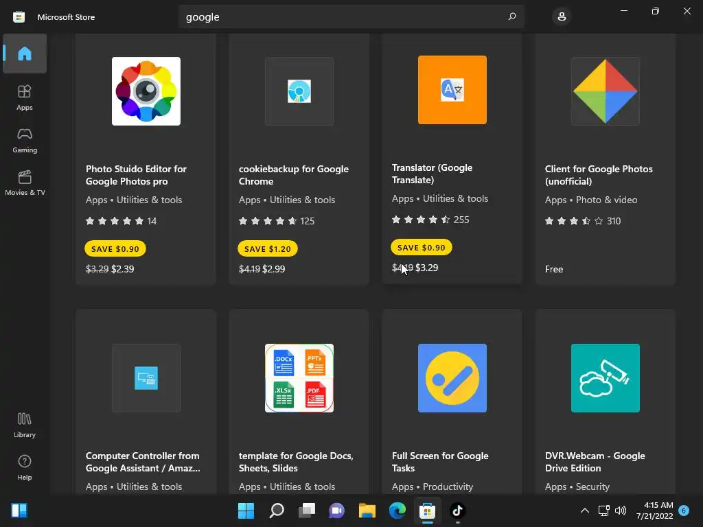The image size is (703, 527).
Task: Open Widgets panel from taskbar
Action: pyautogui.click(x=19, y=511)
